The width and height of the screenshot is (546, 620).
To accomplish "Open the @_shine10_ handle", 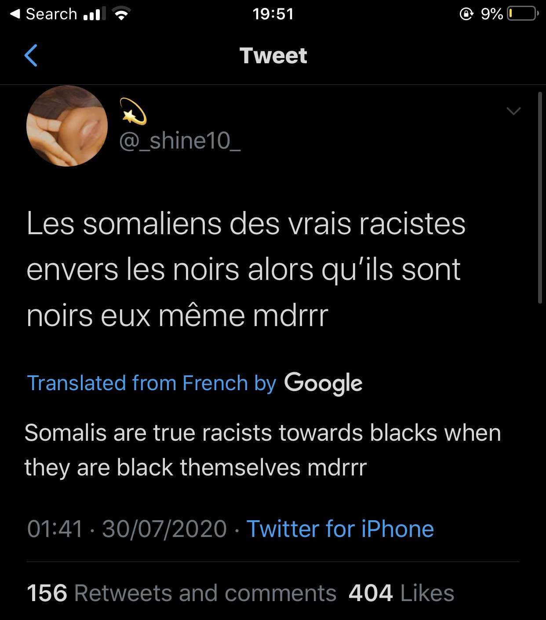I will click(x=180, y=141).
